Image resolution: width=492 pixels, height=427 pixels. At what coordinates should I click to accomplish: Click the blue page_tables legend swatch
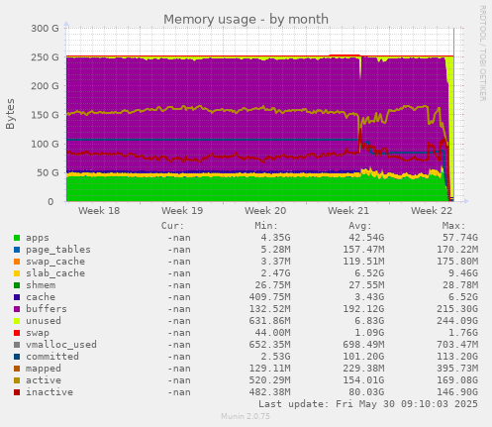(x=17, y=250)
